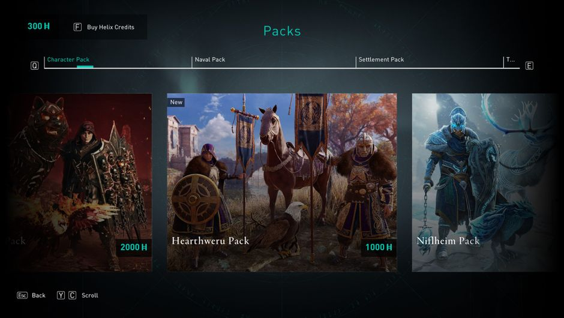Select the truncated T... tab

[x=511, y=60]
